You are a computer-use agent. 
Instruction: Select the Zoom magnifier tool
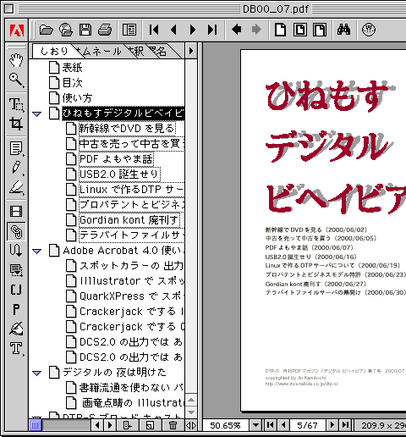tap(16, 80)
